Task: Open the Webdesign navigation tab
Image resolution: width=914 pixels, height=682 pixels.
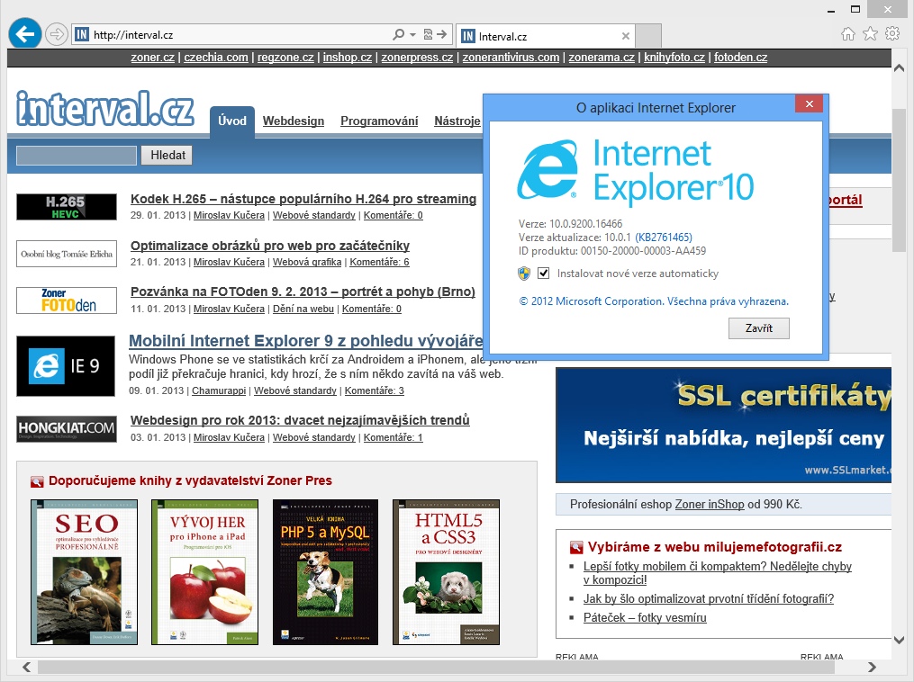Action: click(x=294, y=121)
